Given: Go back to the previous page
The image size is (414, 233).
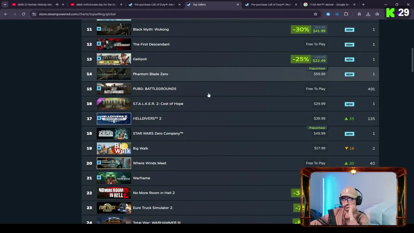Looking at the screenshot, I should point(5,14).
